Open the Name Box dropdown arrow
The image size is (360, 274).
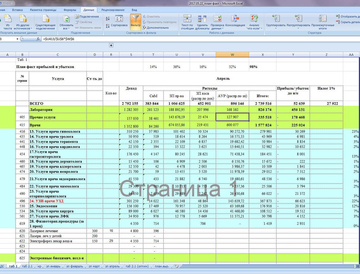[17, 39]
